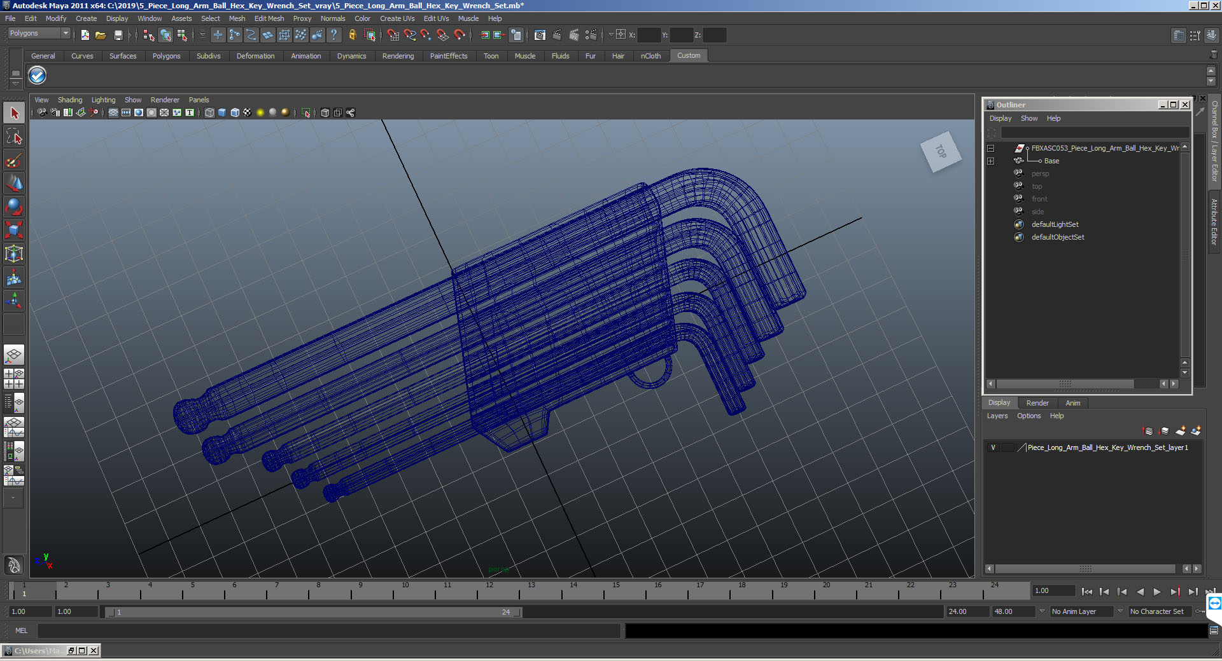
Task: Toggle snap to curves magnet
Action: tap(410, 35)
